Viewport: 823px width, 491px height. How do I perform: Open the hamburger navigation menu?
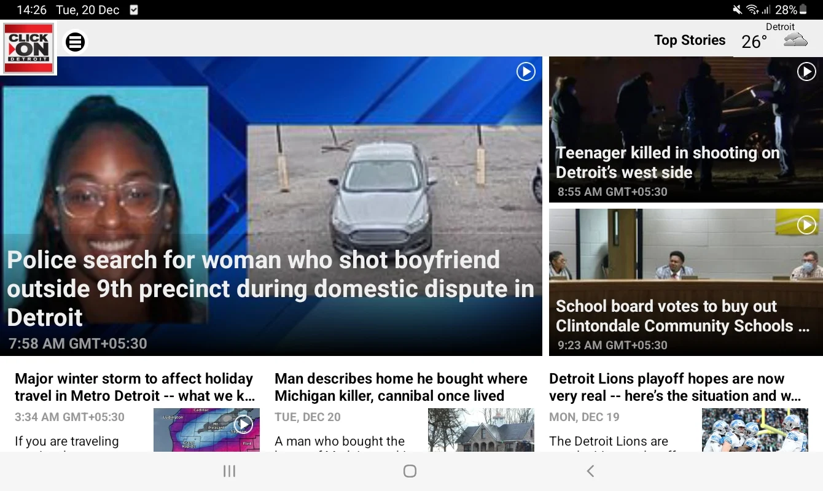pos(75,42)
